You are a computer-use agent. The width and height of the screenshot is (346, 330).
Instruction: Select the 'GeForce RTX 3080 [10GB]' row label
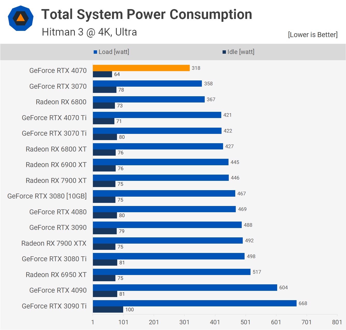(x=47, y=196)
